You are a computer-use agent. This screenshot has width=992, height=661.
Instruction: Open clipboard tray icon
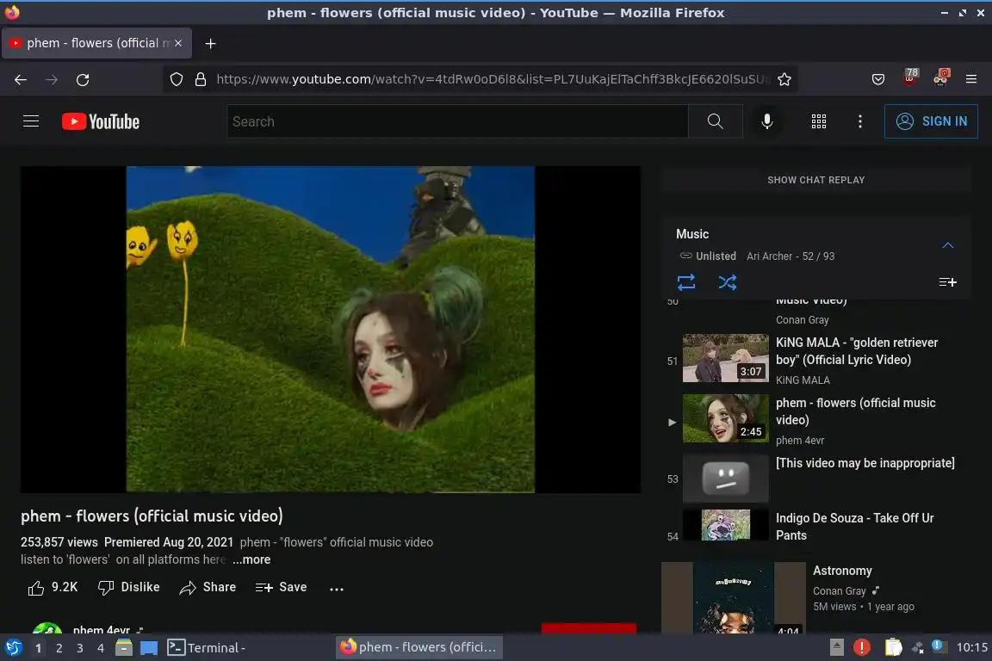[893, 647]
